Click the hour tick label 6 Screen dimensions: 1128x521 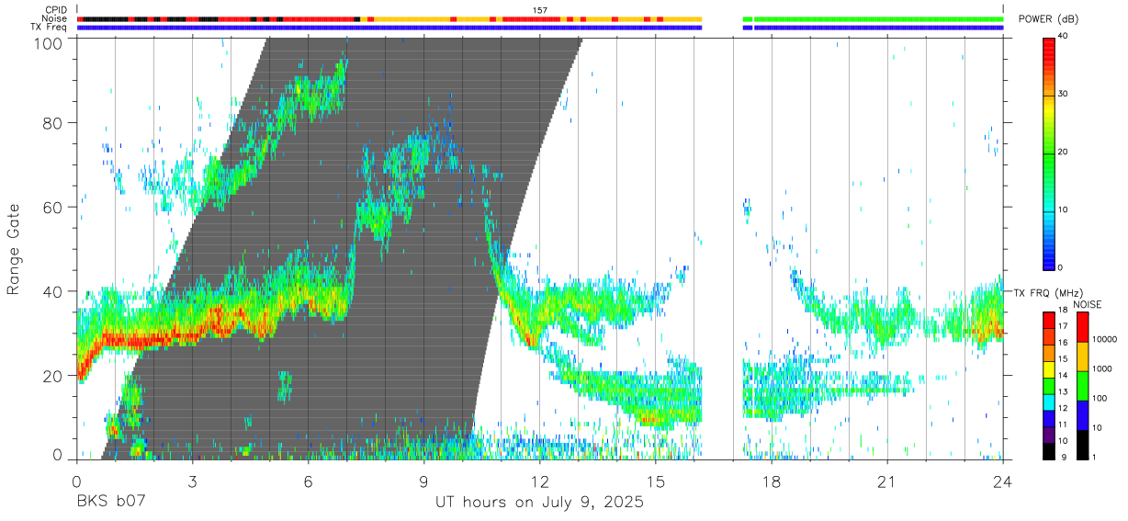click(308, 481)
